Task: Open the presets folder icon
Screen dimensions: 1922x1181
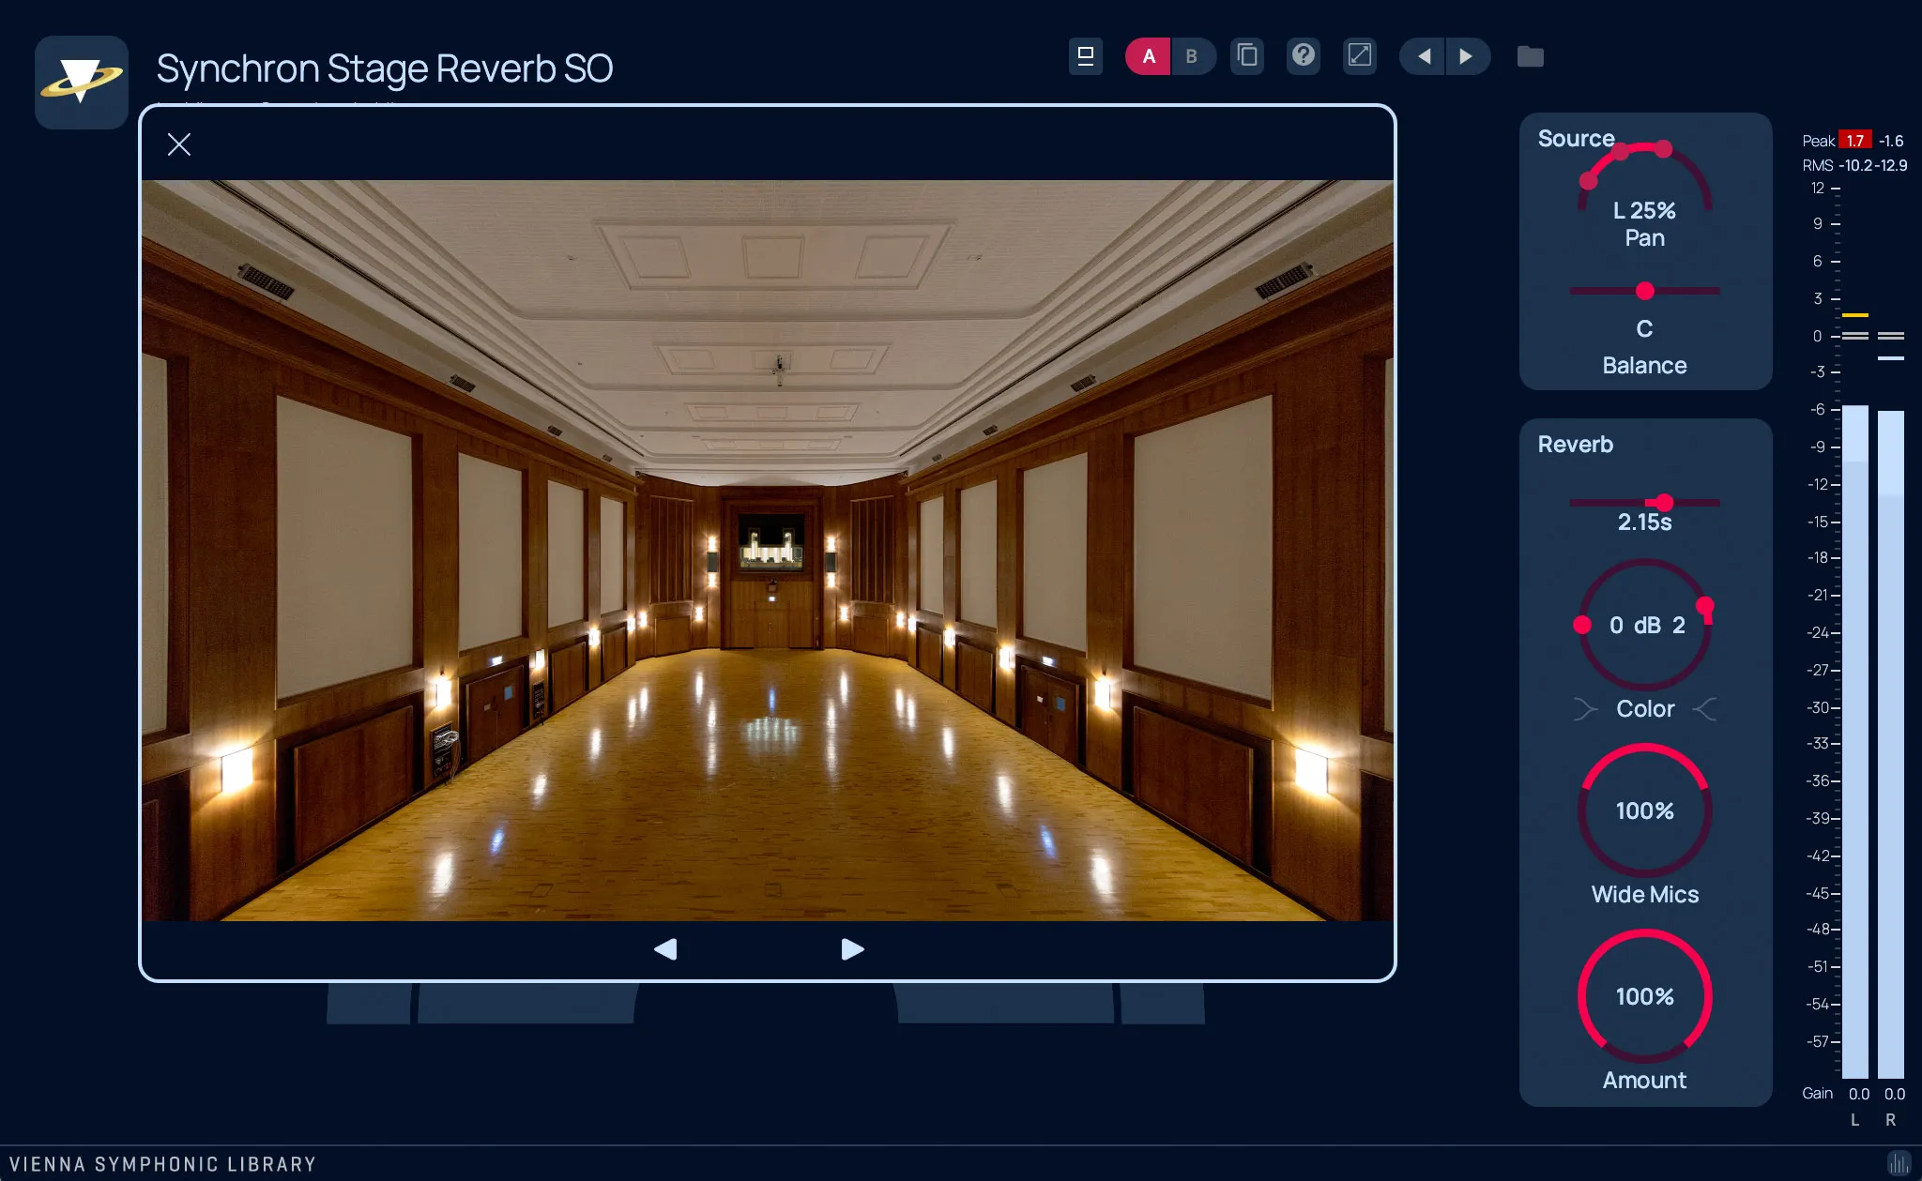Action: 1531,56
